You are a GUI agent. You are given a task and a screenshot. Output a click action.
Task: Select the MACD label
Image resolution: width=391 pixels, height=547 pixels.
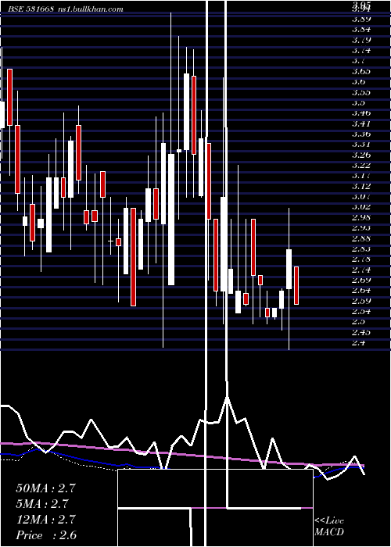click(329, 532)
